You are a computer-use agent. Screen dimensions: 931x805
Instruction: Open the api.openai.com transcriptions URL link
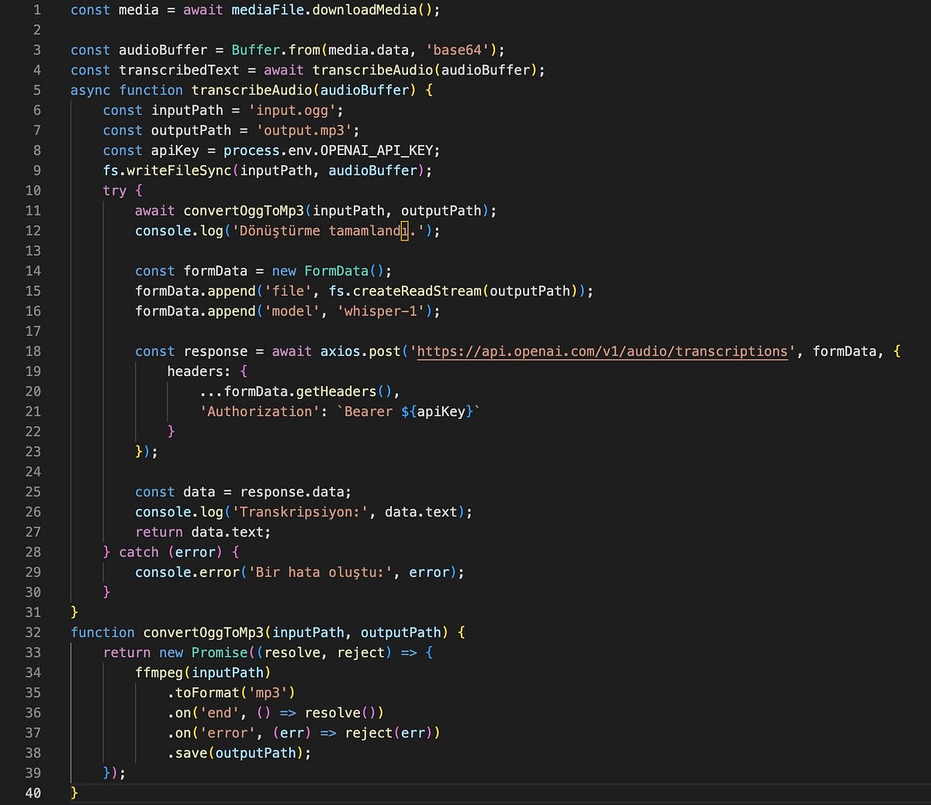point(603,351)
